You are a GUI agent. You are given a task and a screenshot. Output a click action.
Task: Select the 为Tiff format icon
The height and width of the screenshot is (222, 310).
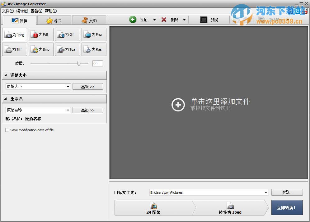[14, 49]
